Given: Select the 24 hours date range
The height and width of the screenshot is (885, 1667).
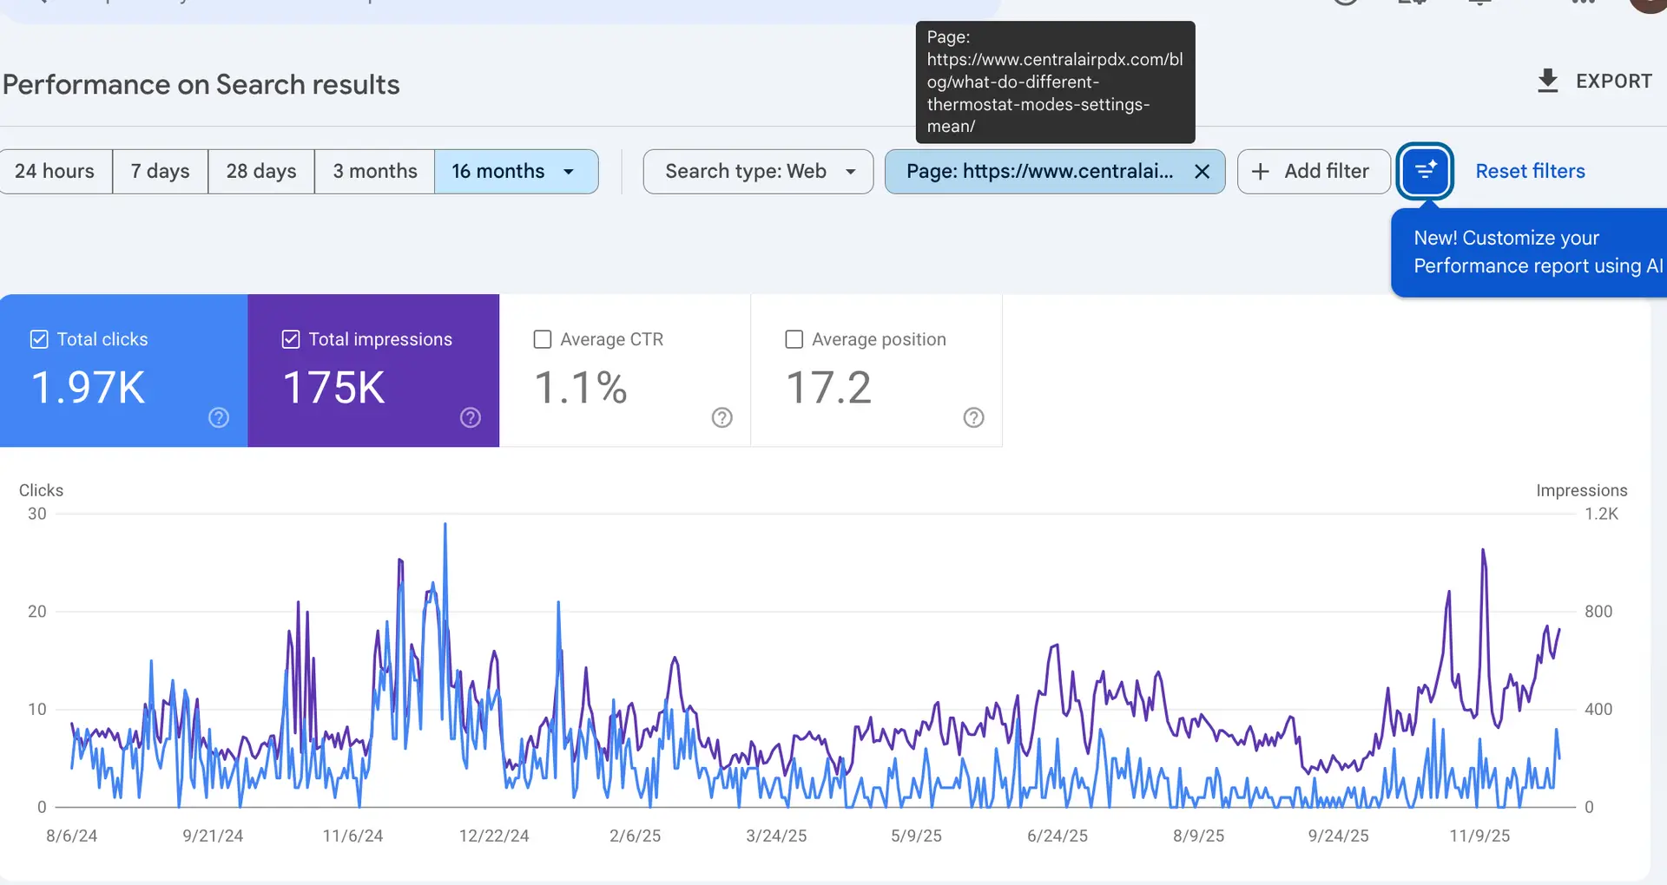Looking at the screenshot, I should coord(55,172).
